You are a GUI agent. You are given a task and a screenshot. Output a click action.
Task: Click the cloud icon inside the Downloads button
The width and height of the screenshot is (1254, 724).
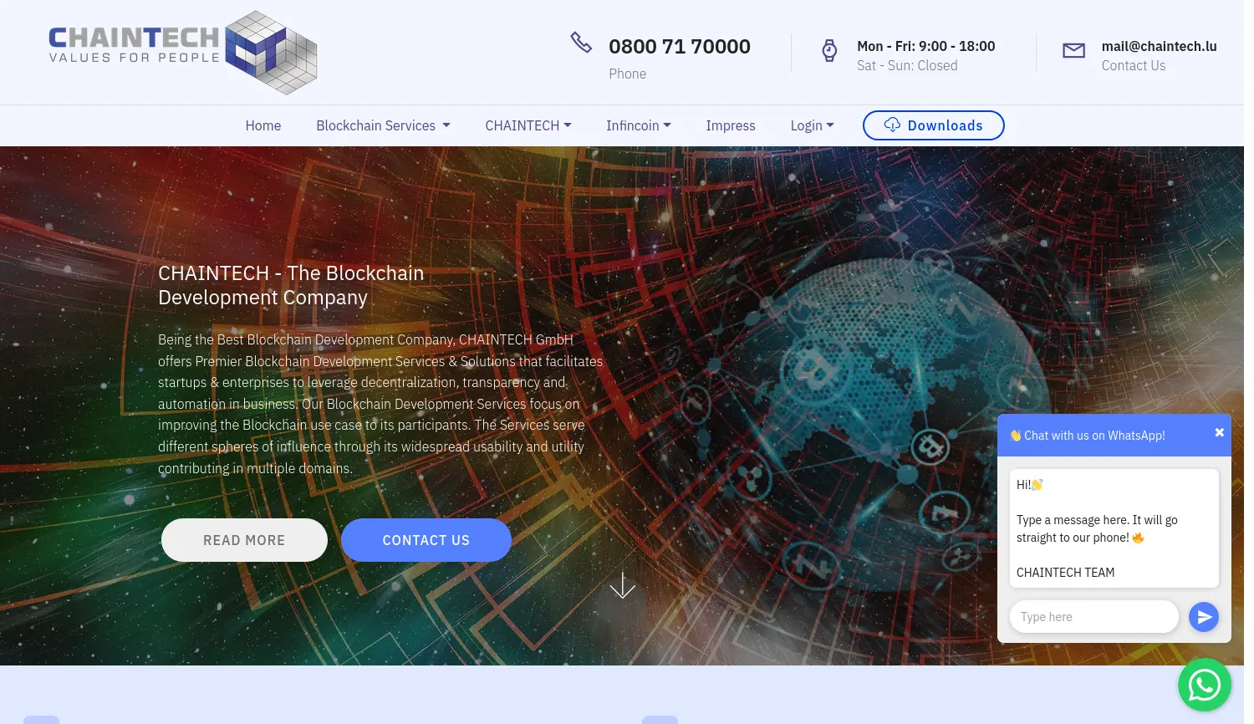(x=891, y=125)
